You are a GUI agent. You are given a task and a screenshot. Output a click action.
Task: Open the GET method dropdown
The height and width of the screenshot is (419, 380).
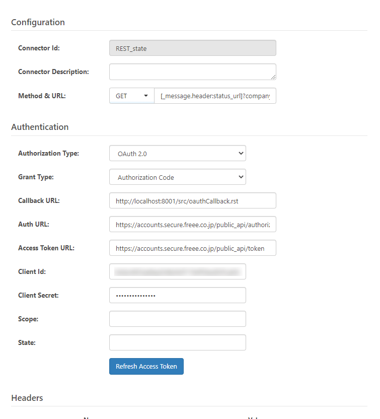pyautogui.click(x=132, y=96)
